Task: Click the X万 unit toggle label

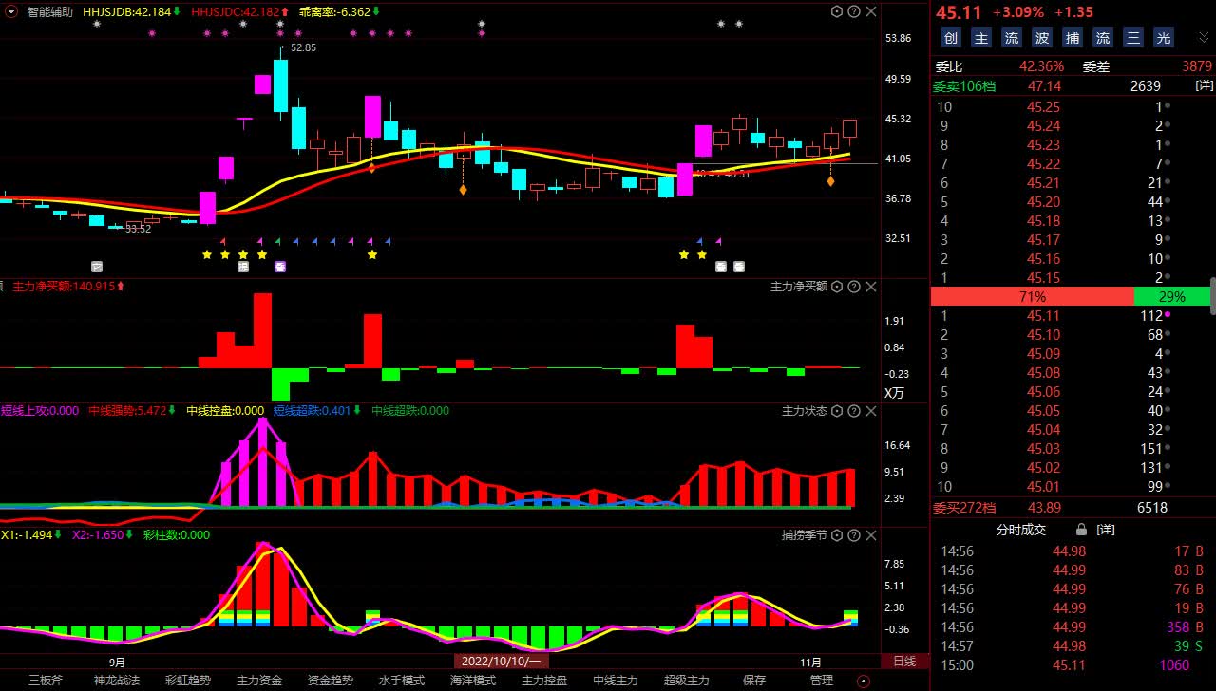Action: pyautogui.click(x=894, y=393)
